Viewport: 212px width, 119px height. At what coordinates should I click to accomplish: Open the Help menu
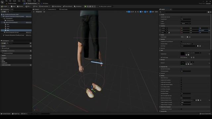click(39, 1)
